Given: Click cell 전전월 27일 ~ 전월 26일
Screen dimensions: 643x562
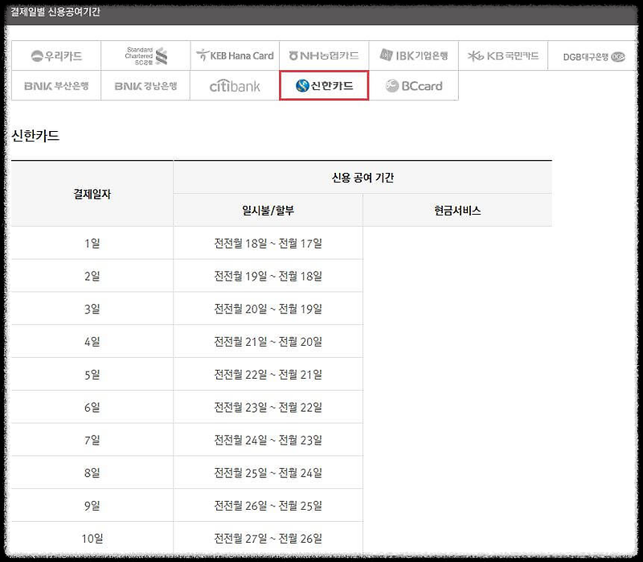Looking at the screenshot, I should tap(268, 538).
